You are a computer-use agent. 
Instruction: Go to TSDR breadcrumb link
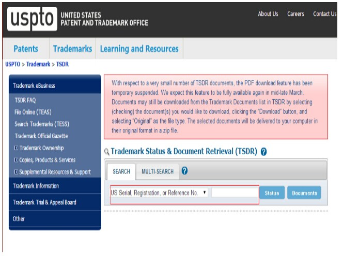[63, 64]
